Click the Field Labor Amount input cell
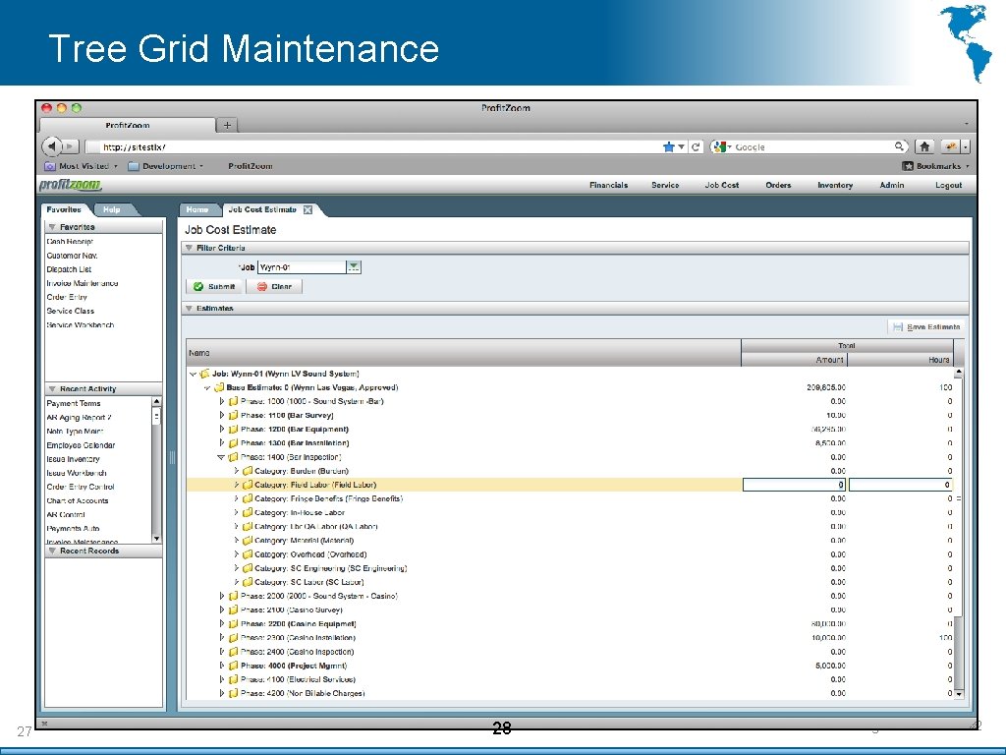This screenshot has height=755, width=1006. click(x=794, y=485)
